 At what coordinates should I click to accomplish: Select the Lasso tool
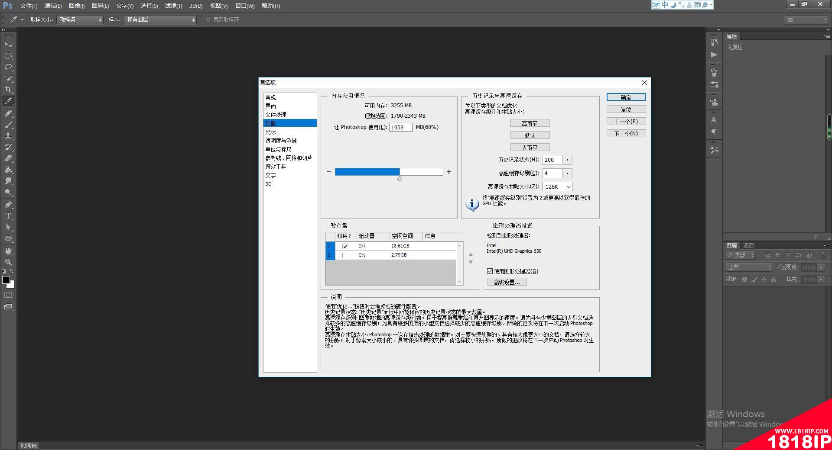tap(8, 67)
